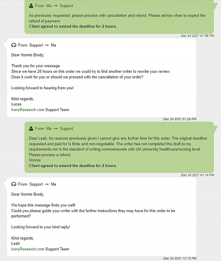This screenshot has width=221, height=261.
Task: Click the 'Looking forward to your kind reply!' line
Action: [x=41, y=227]
